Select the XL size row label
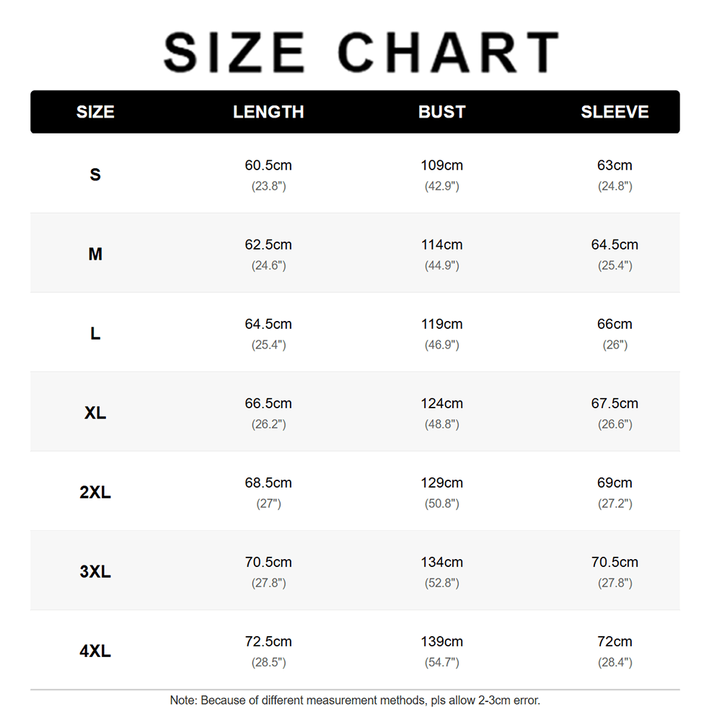 95,413
